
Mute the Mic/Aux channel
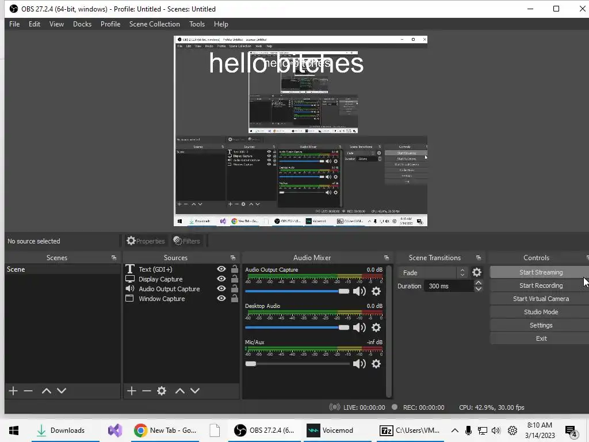[x=359, y=364]
